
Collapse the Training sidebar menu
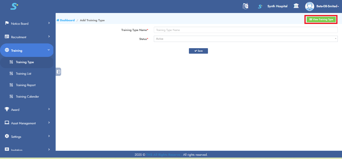coord(27,50)
